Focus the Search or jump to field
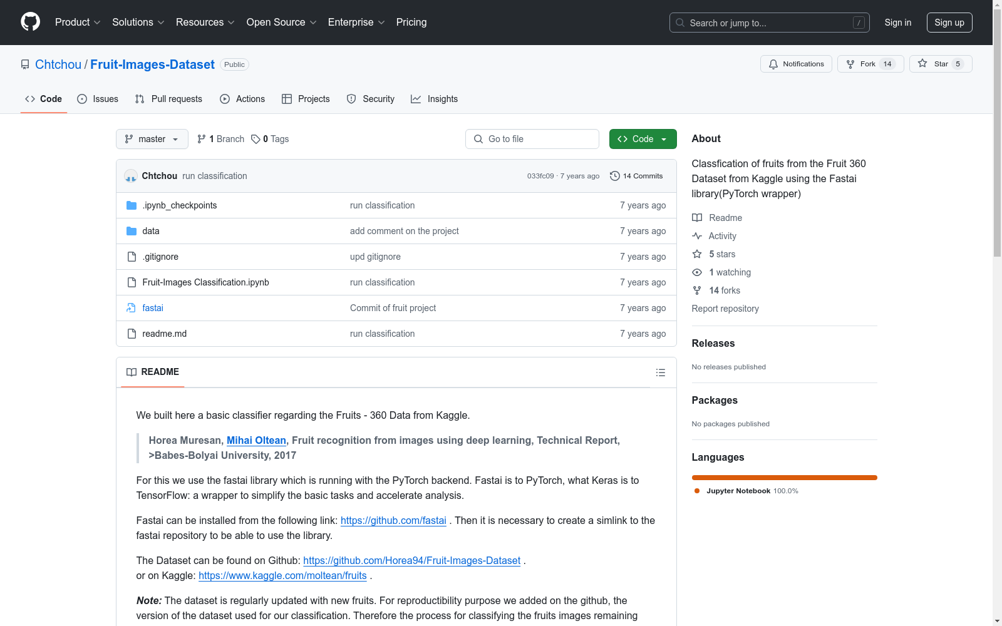Screen dimensions: 1002x626 click(769, 23)
